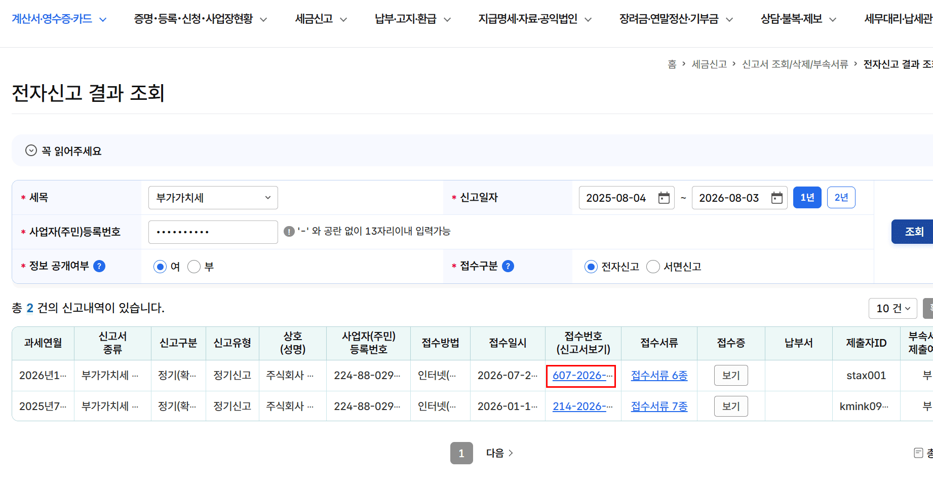Click 신고서 조회/삭제/부속서류 breadcrumb
This screenshot has height=480, width=933.
795,64
